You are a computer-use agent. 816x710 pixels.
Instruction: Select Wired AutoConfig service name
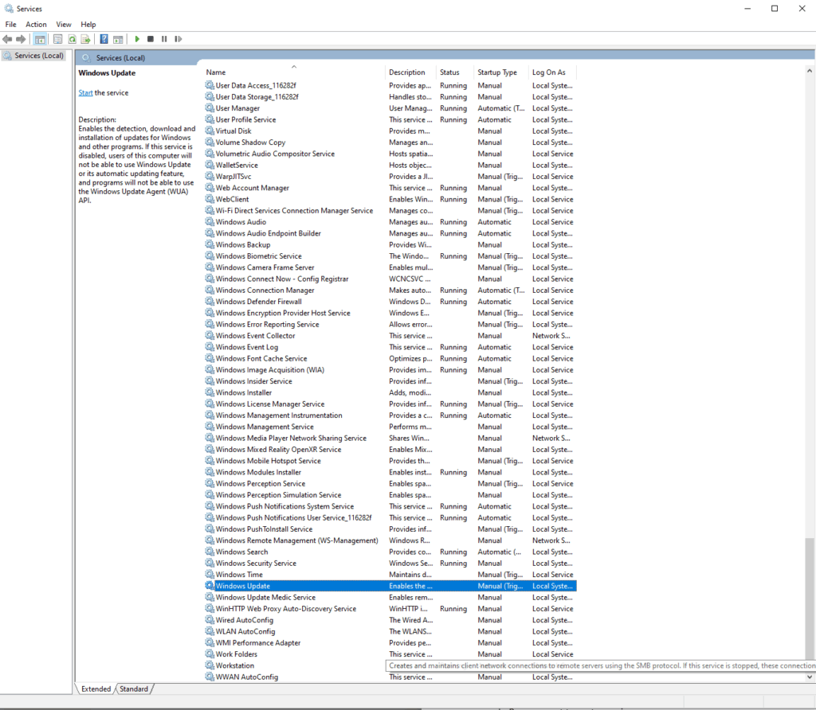245,620
